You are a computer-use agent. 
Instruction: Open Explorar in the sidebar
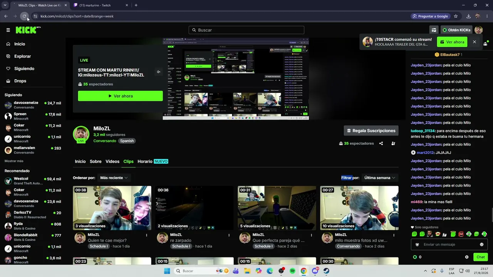(x=22, y=56)
